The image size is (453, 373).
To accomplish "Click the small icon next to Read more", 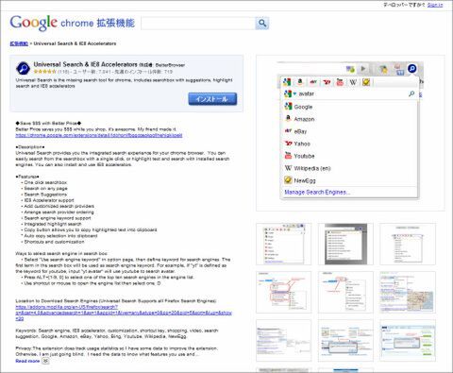I will point(45,361).
